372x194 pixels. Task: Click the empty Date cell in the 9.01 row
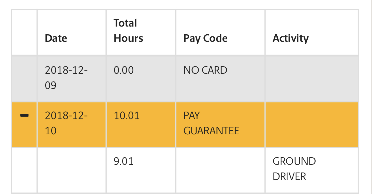tap(72, 170)
